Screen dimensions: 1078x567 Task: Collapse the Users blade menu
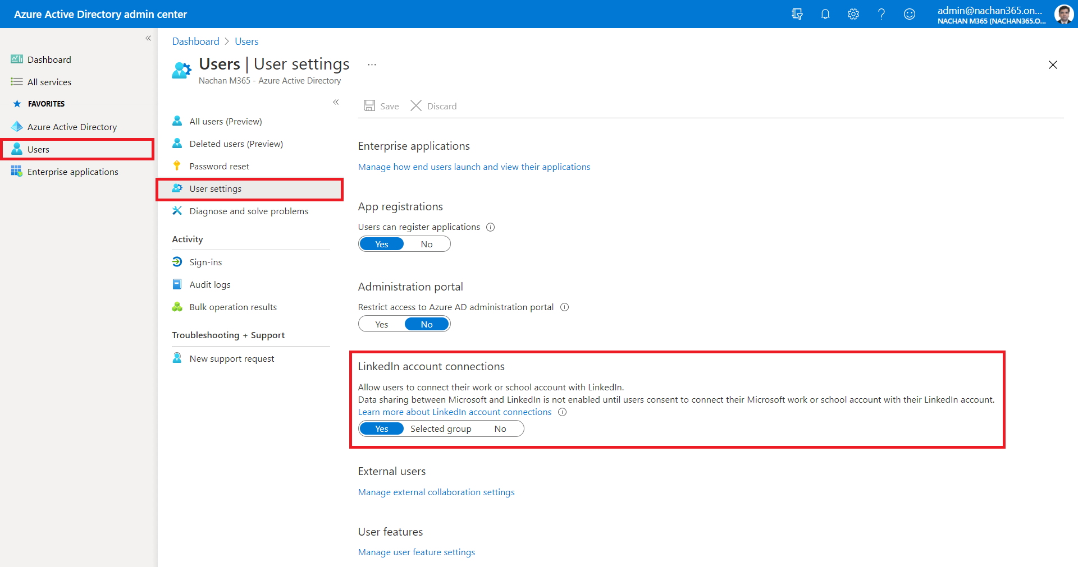coord(336,102)
